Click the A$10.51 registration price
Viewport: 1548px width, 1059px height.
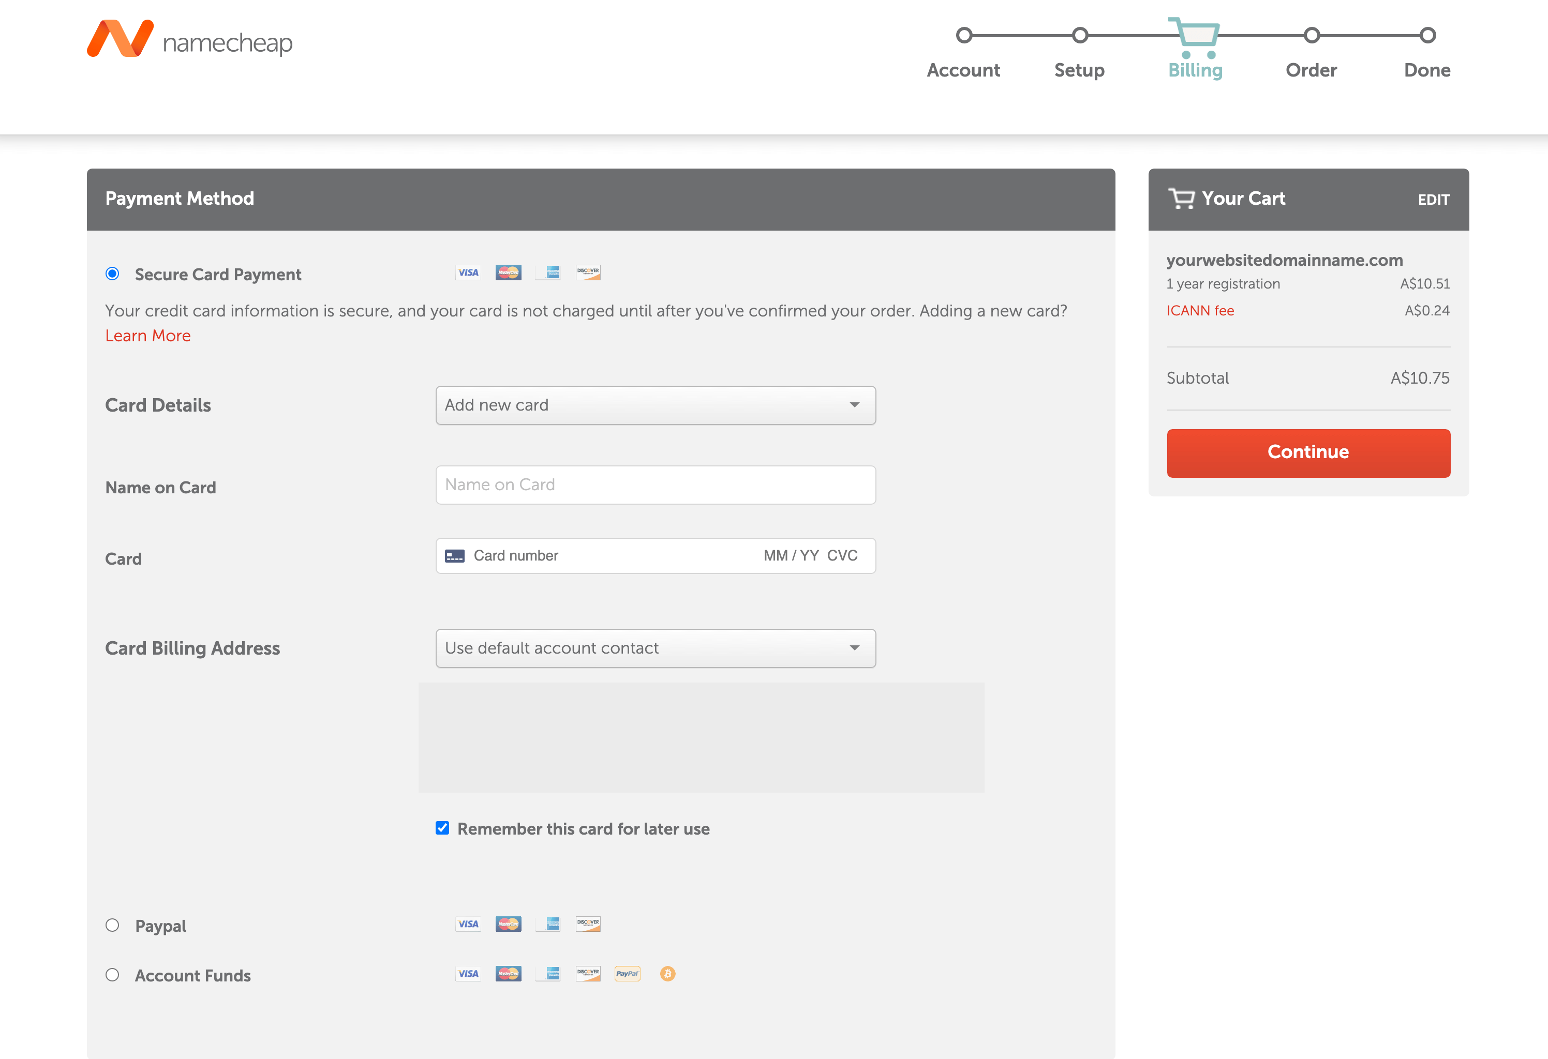click(x=1425, y=283)
